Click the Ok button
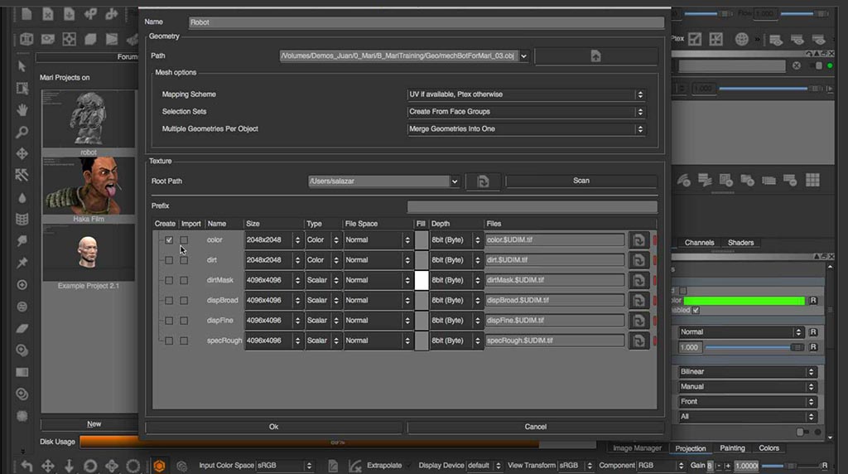Image resolution: width=848 pixels, height=474 pixels. (273, 427)
